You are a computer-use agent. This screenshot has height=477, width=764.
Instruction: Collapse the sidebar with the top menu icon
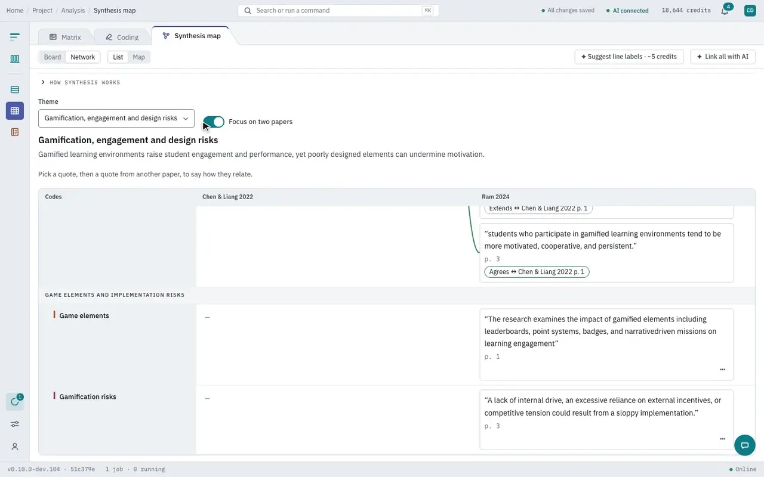pos(15,37)
